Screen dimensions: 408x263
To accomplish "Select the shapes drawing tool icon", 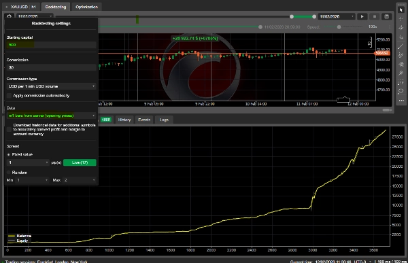I will [401, 64].
